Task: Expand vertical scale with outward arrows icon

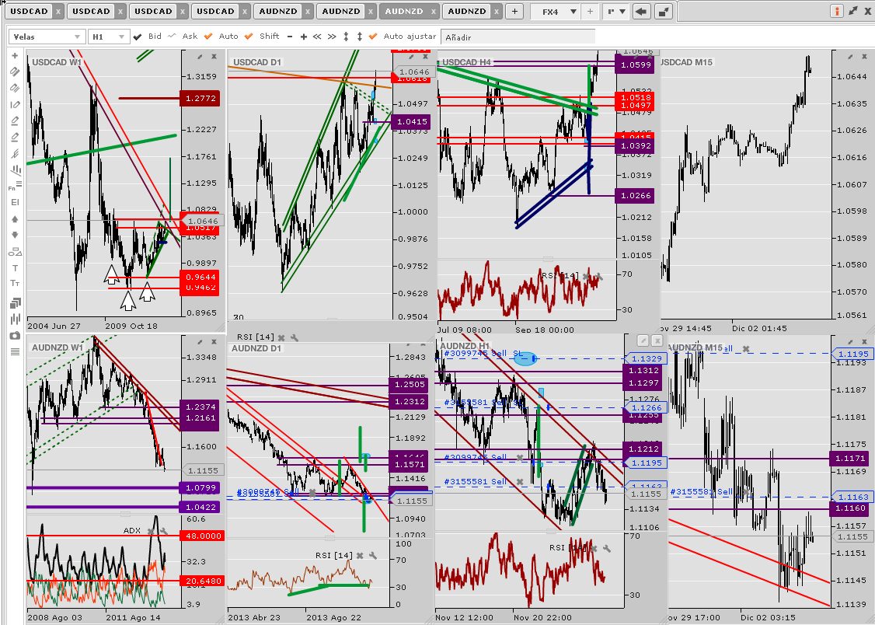Action: coord(360,37)
